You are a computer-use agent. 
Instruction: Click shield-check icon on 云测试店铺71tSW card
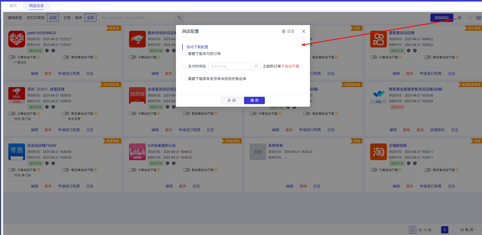pyautogui.click(x=47, y=163)
